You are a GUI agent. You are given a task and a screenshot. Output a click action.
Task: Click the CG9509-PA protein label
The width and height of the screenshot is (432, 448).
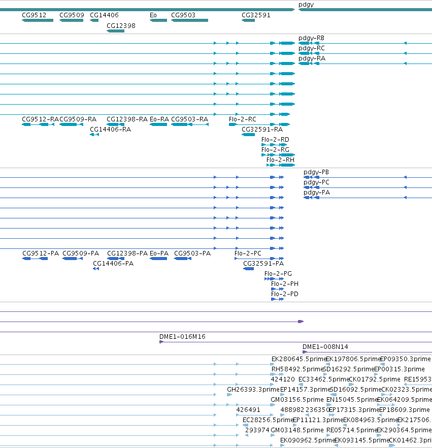pyautogui.click(x=81, y=253)
